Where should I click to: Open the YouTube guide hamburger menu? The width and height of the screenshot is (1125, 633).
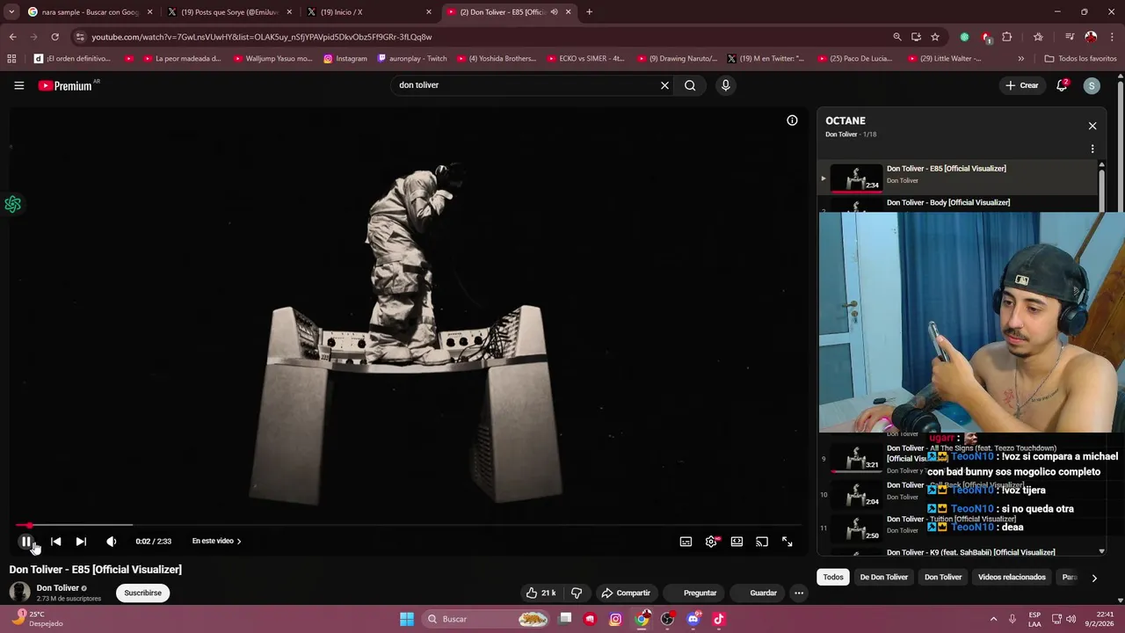18,85
